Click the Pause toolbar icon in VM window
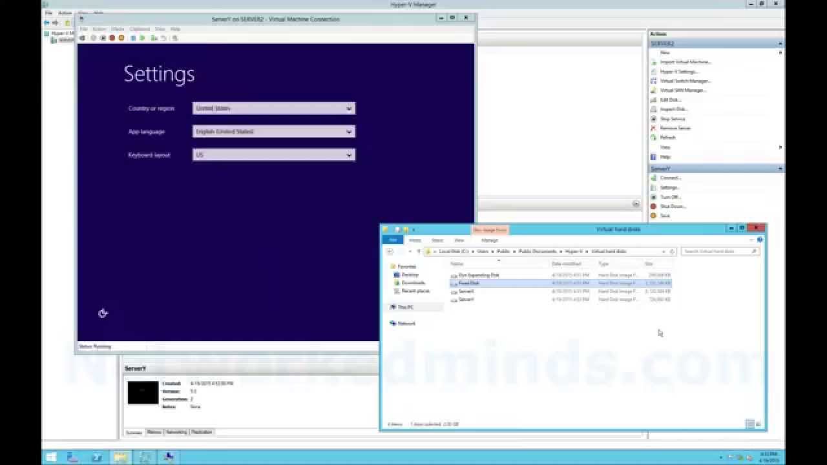 tap(133, 38)
